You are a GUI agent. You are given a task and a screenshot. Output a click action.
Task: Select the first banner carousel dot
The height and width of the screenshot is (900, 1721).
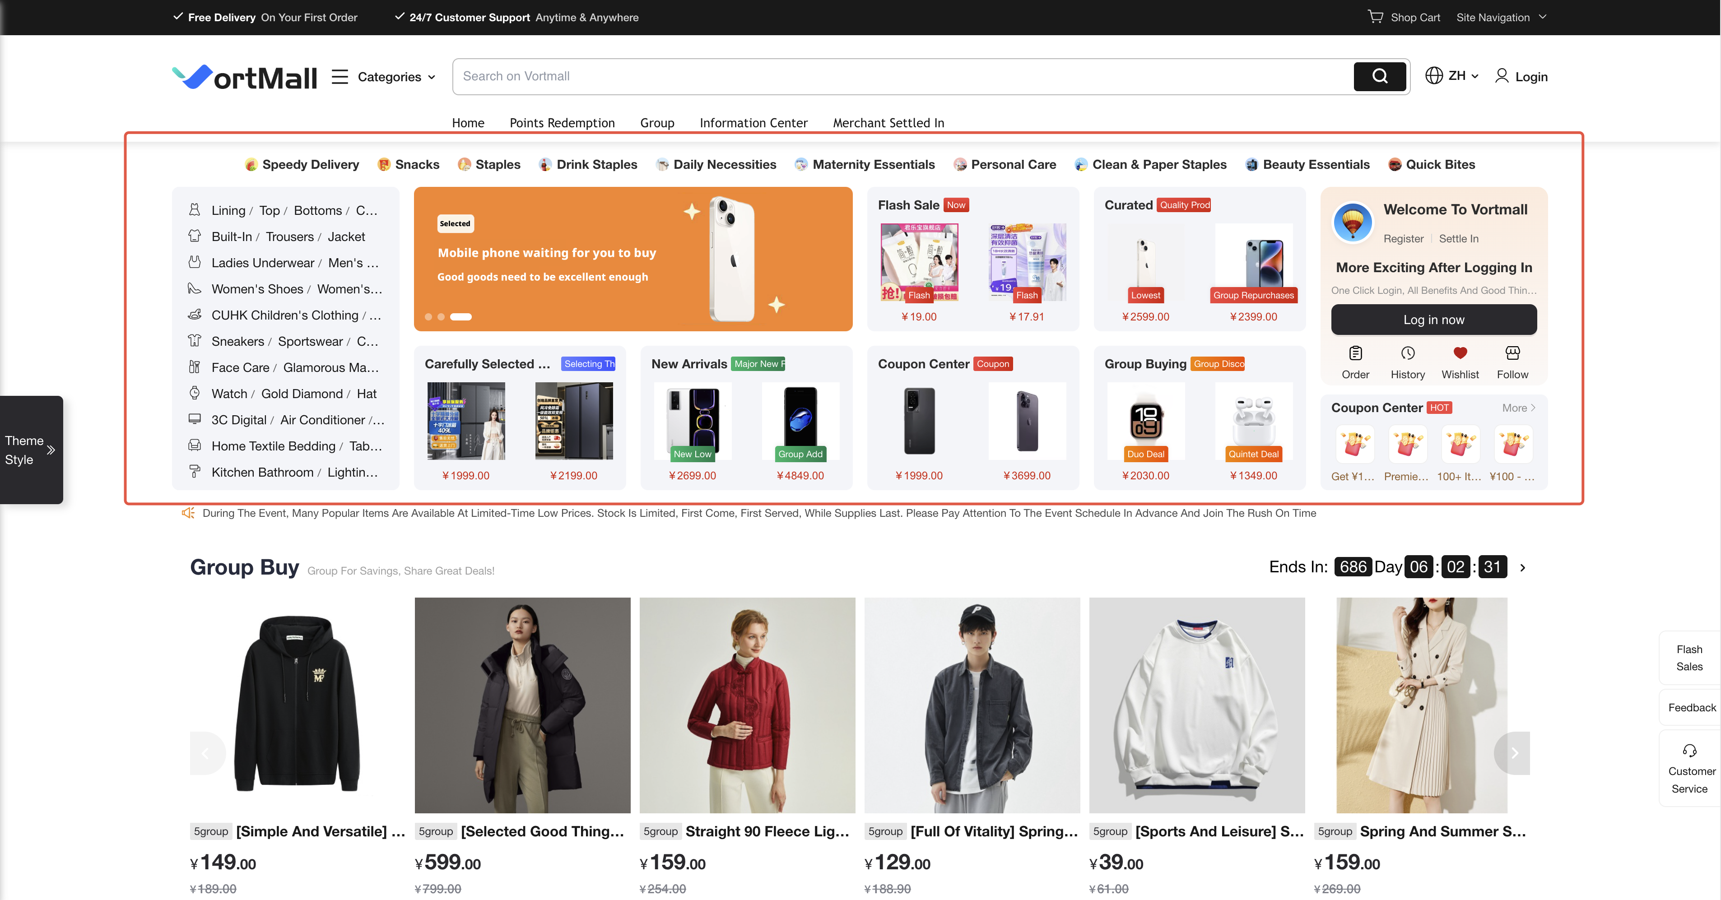[428, 317]
